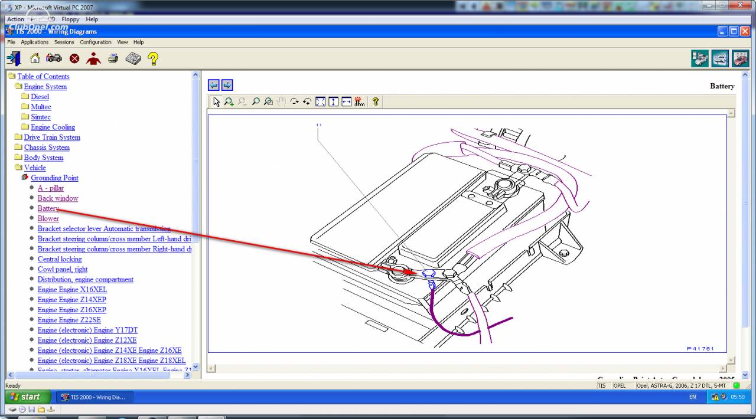Click the diagram vertical scrollbar up arrow
Screen dimensions: 756x419
pyautogui.click(x=731, y=113)
